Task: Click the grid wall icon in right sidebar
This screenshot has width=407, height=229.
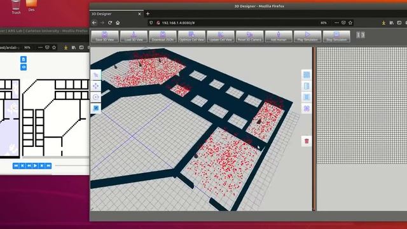Action: 307,75
